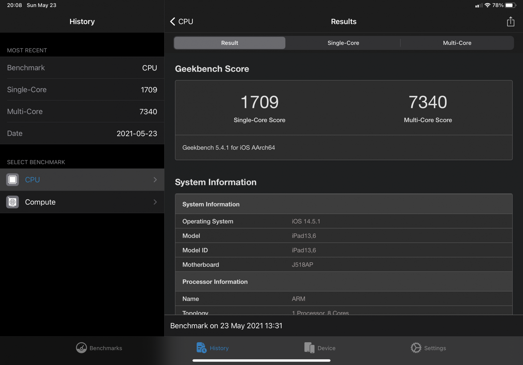
Task: Select the Compute benchmark icon
Action: pyautogui.click(x=12, y=202)
